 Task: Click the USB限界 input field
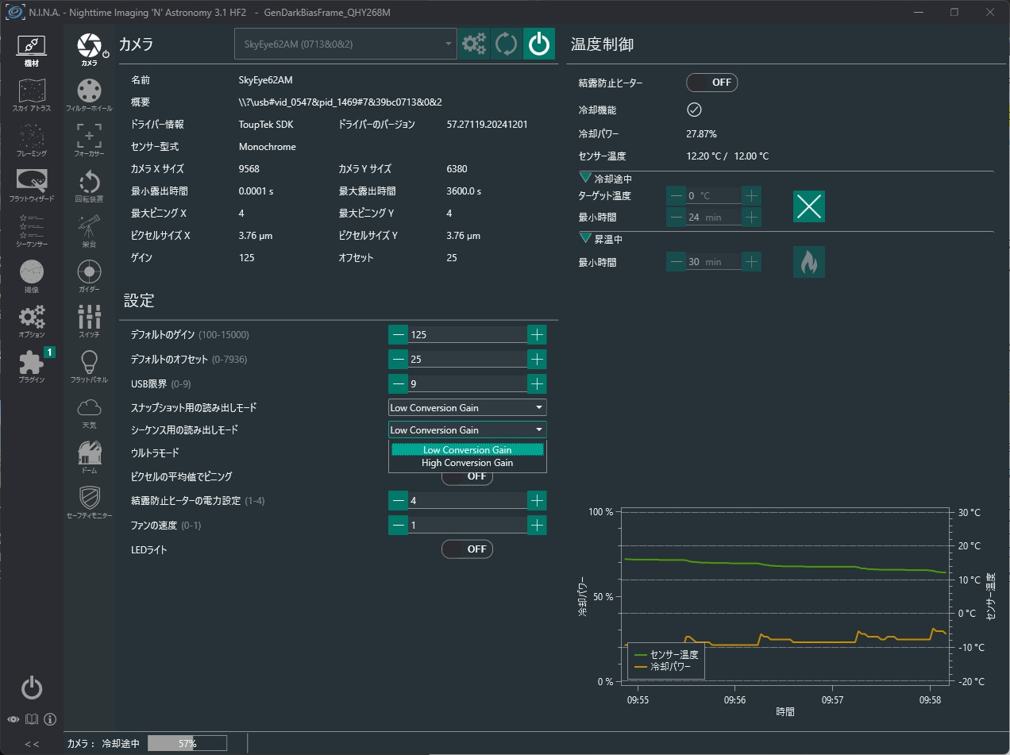coord(468,384)
